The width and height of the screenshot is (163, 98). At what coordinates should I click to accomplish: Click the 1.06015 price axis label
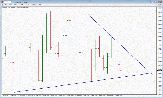click(159, 94)
